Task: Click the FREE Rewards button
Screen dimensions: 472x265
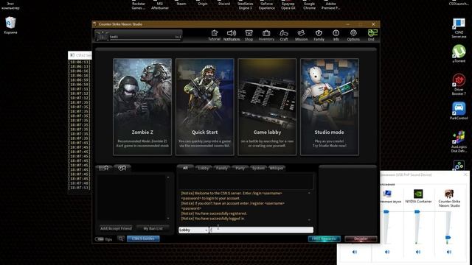Action: pyautogui.click(x=324, y=239)
